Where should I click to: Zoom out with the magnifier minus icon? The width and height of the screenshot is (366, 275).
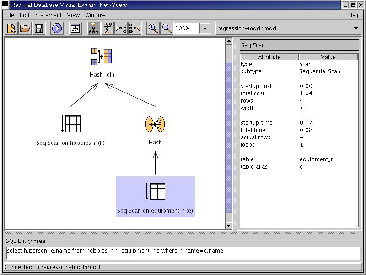tap(167, 28)
